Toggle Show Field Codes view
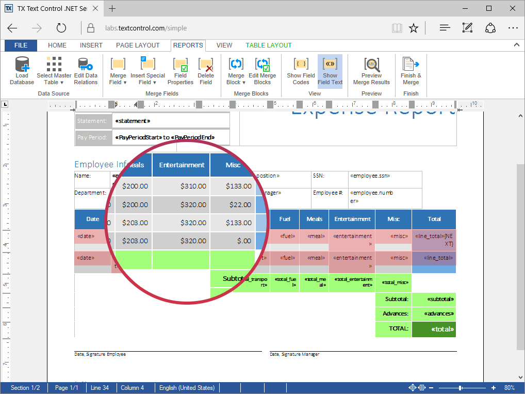Viewport: 525px width, 394px height. pyautogui.click(x=301, y=71)
